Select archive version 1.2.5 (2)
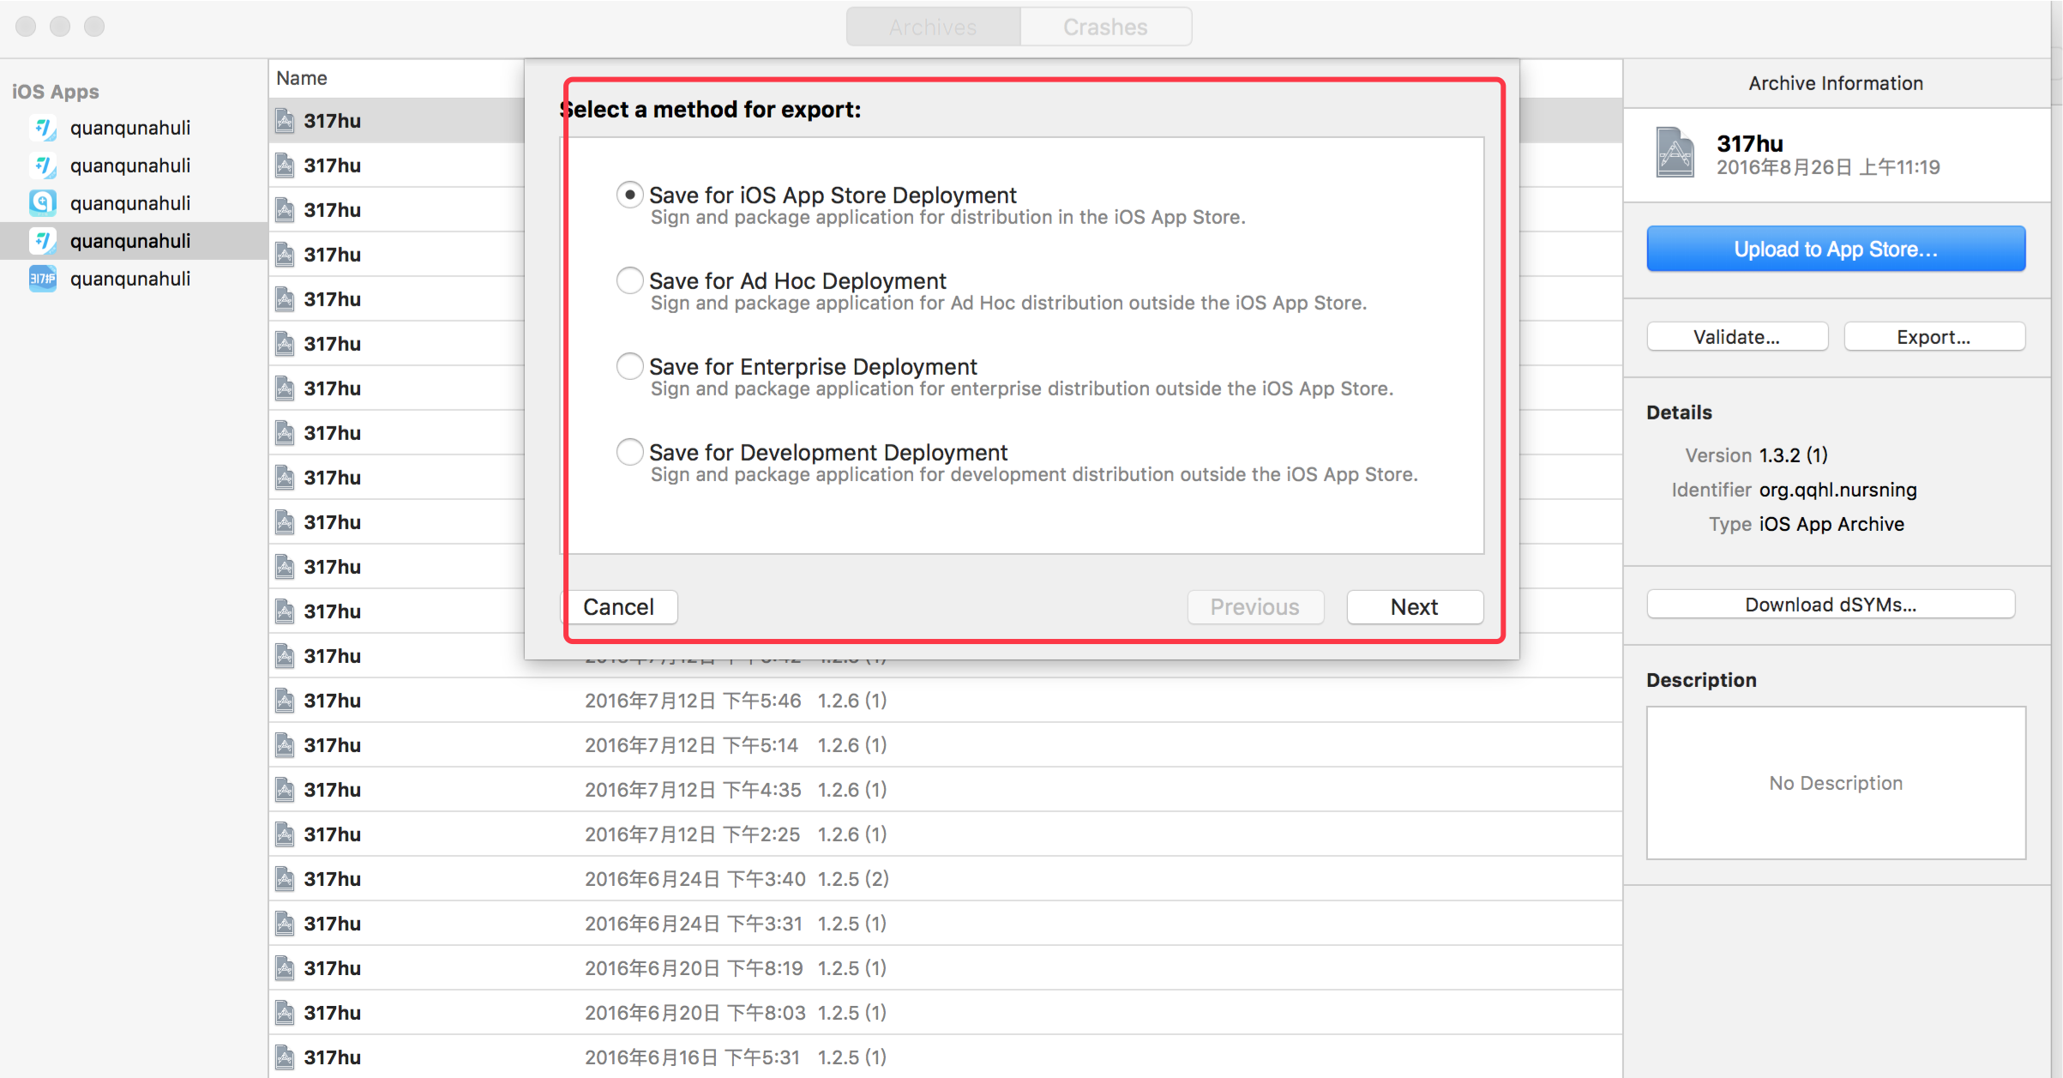2063x1078 pixels. tap(945, 879)
